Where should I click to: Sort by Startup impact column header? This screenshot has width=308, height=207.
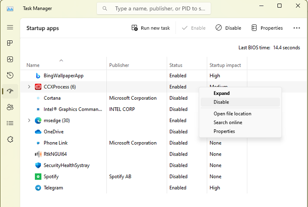click(225, 65)
